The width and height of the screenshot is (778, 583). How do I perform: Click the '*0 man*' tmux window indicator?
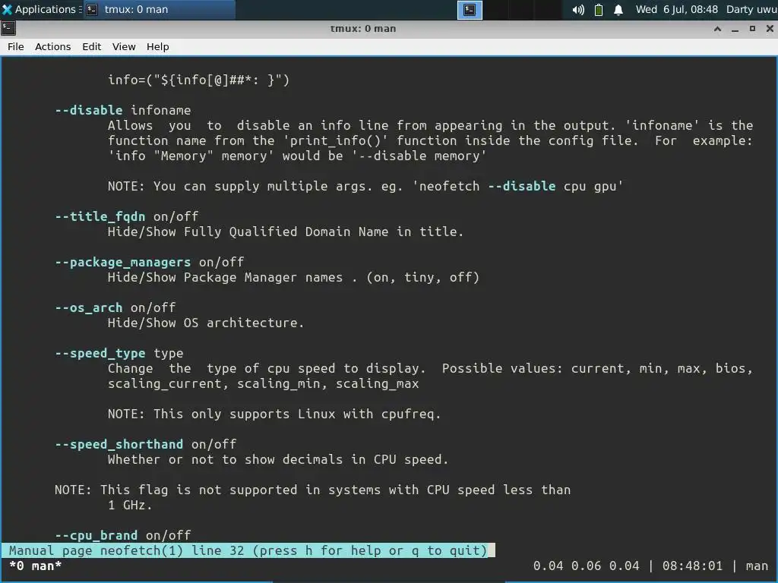[x=35, y=566]
